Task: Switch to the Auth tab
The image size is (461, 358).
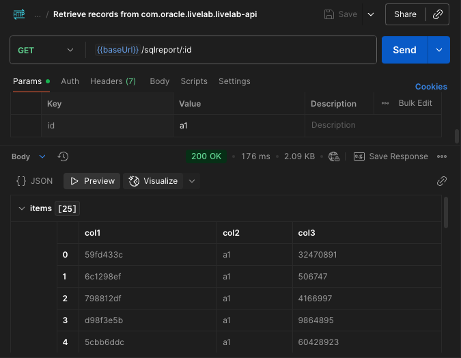Action: point(70,81)
